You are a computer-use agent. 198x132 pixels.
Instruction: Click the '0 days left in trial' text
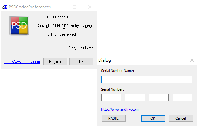coord(81,48)
